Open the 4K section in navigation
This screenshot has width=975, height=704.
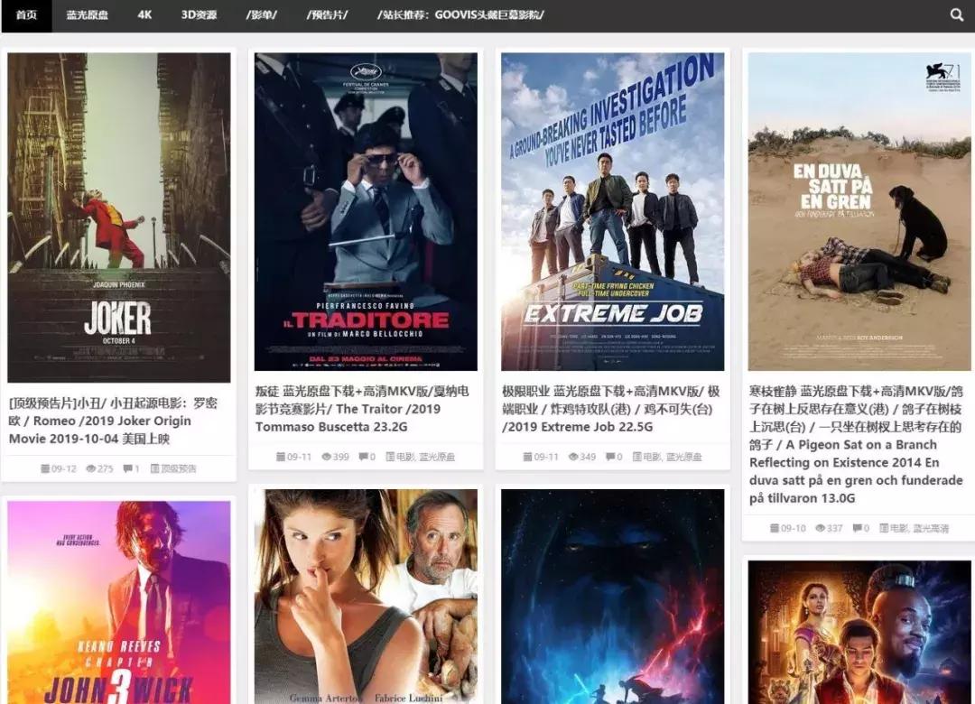[144, 15]
